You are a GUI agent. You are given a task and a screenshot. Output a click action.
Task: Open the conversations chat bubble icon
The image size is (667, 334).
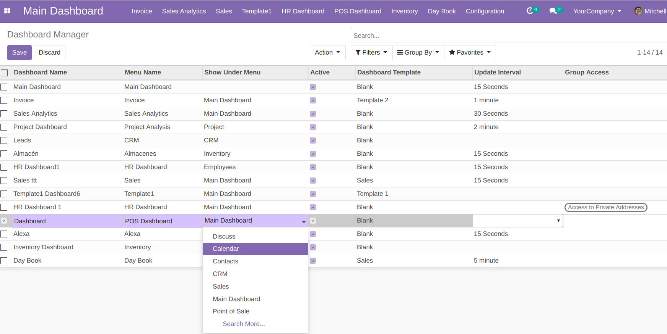pos(553,11)
